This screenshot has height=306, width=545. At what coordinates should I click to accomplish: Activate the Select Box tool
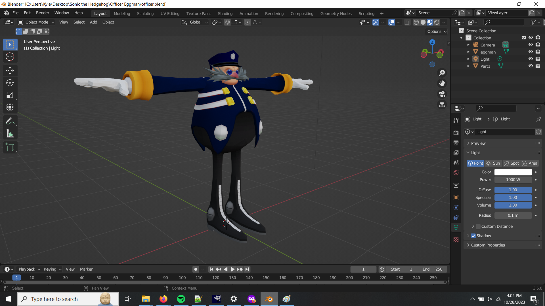click(x=10, y=45)
